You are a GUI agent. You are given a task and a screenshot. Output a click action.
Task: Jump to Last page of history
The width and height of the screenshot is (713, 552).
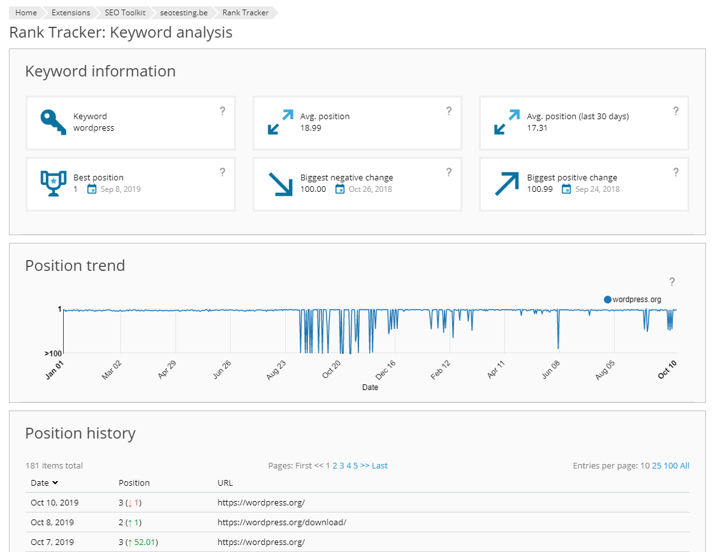coord(379,466)
